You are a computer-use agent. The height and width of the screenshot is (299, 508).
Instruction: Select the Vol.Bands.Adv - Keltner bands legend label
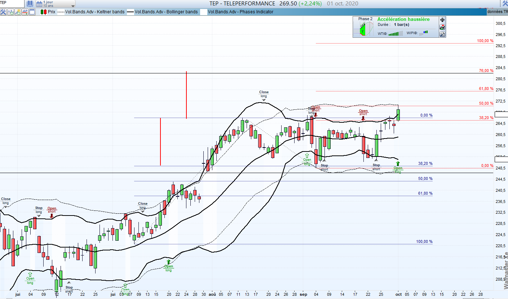tap(95, 12)
